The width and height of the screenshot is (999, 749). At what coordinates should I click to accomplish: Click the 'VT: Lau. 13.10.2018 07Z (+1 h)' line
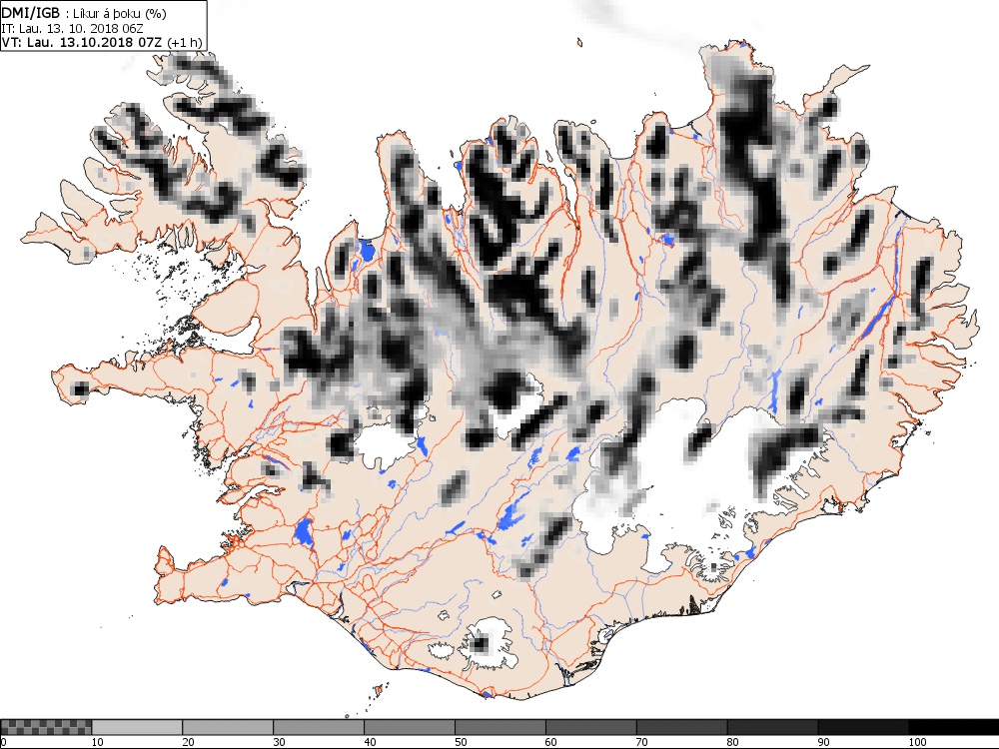[102, 42]
